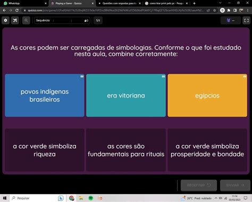Expand the hidden system tray icons

[216, 198]
